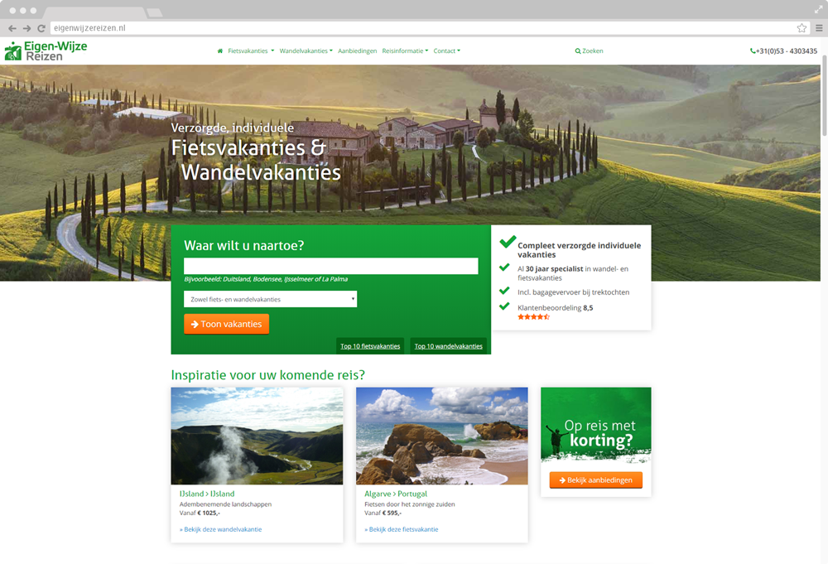
Task: Bookmark page using the star icon
Action: 802,28
